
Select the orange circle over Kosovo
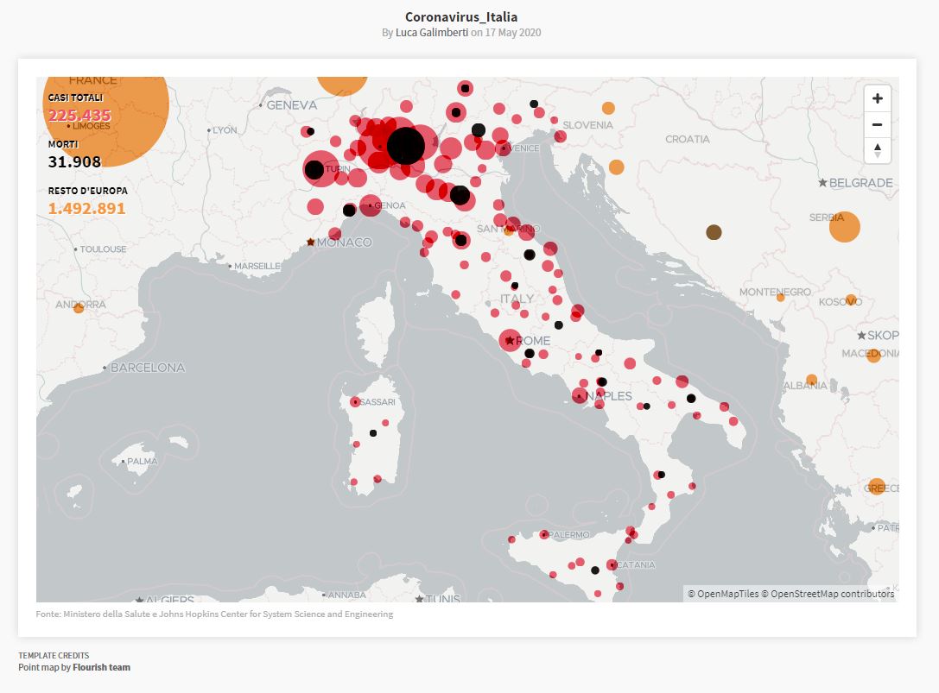[851, 300]
